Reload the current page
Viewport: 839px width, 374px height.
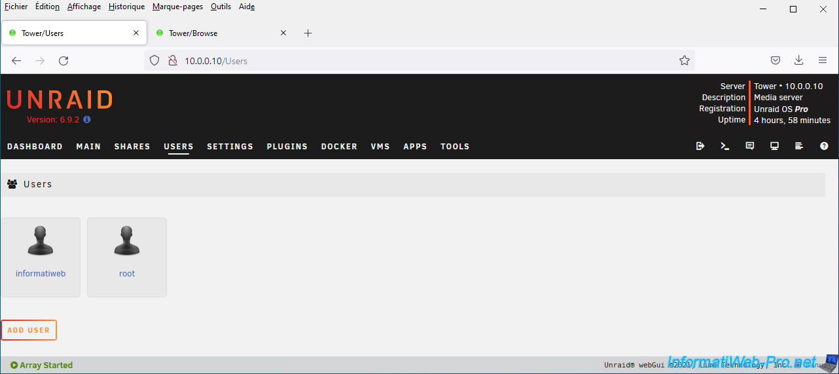click(63, 61)
